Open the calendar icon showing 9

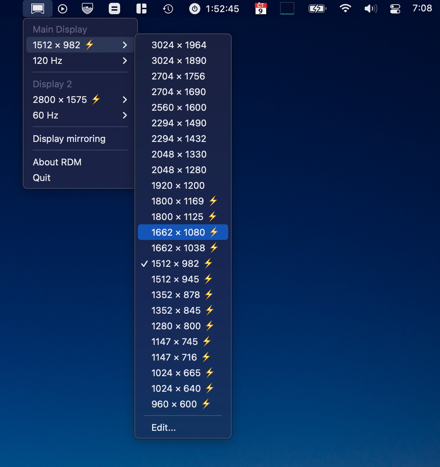pos(261,9)
